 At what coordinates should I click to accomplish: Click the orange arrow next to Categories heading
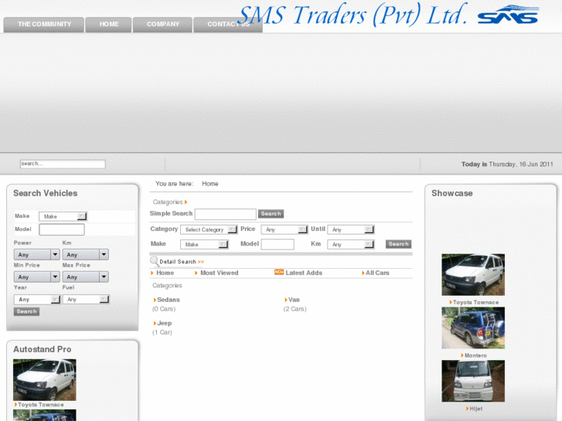(x=186, y=202)
